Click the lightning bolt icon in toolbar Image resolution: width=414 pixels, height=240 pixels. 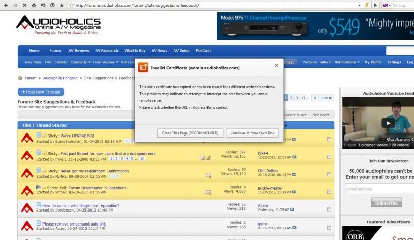pos(367,5)
